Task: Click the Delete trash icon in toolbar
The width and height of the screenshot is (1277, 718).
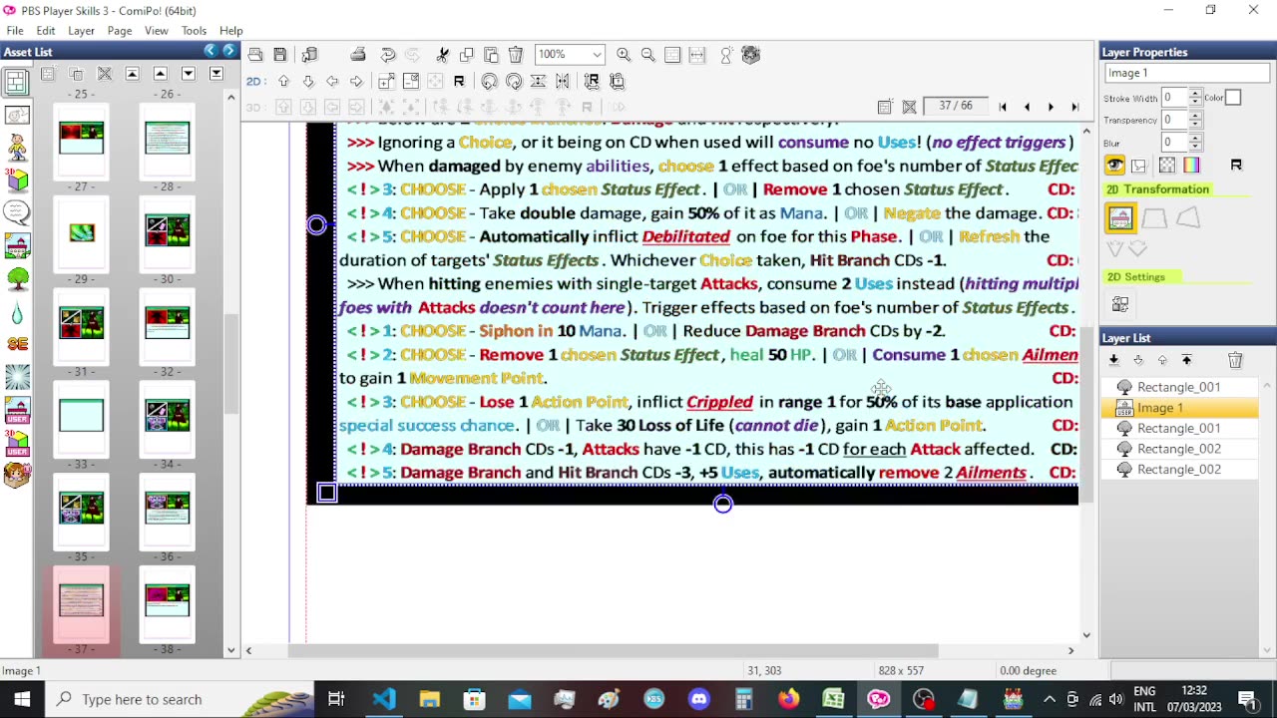Action: coord(516,55)
